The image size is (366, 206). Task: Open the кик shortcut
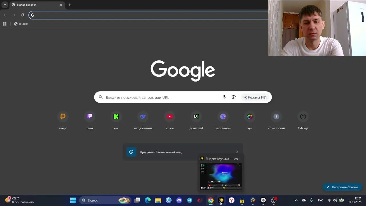point(116,120)
